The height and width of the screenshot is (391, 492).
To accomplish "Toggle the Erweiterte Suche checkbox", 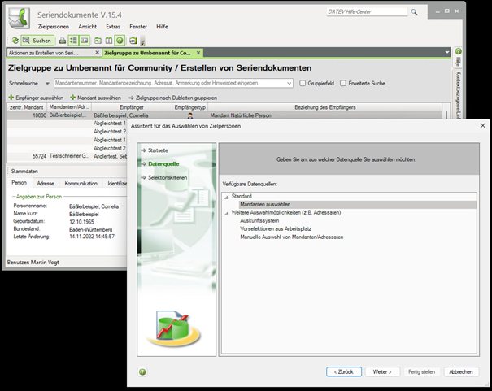I will pyautogui.click(x=342, y=83).
